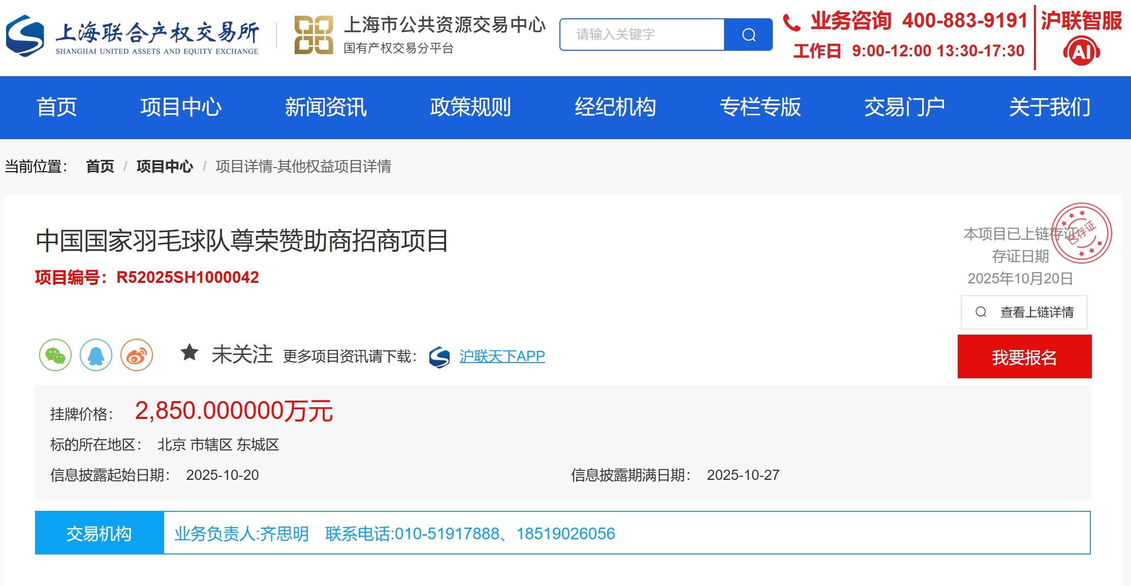Focus the keyword search input field
This screenshot has height=586, width=1131.
642,35
